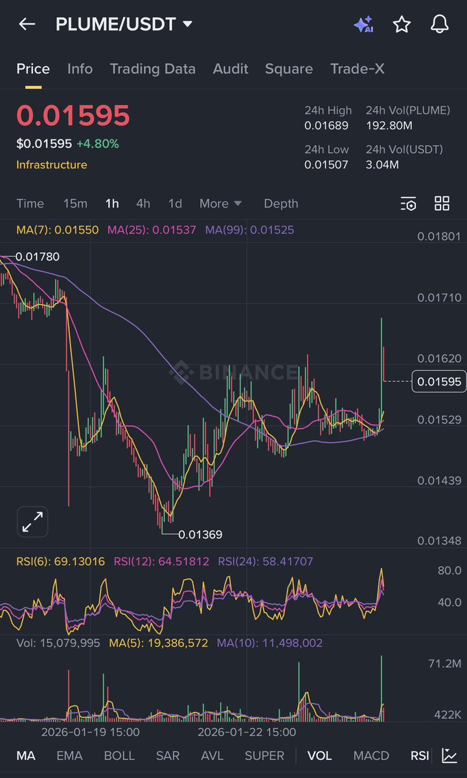This screenshot has height=778, width=467.
Task: Expand chart to fullscreen with diagonal arrows icon
Action: (x=32, y=521)
